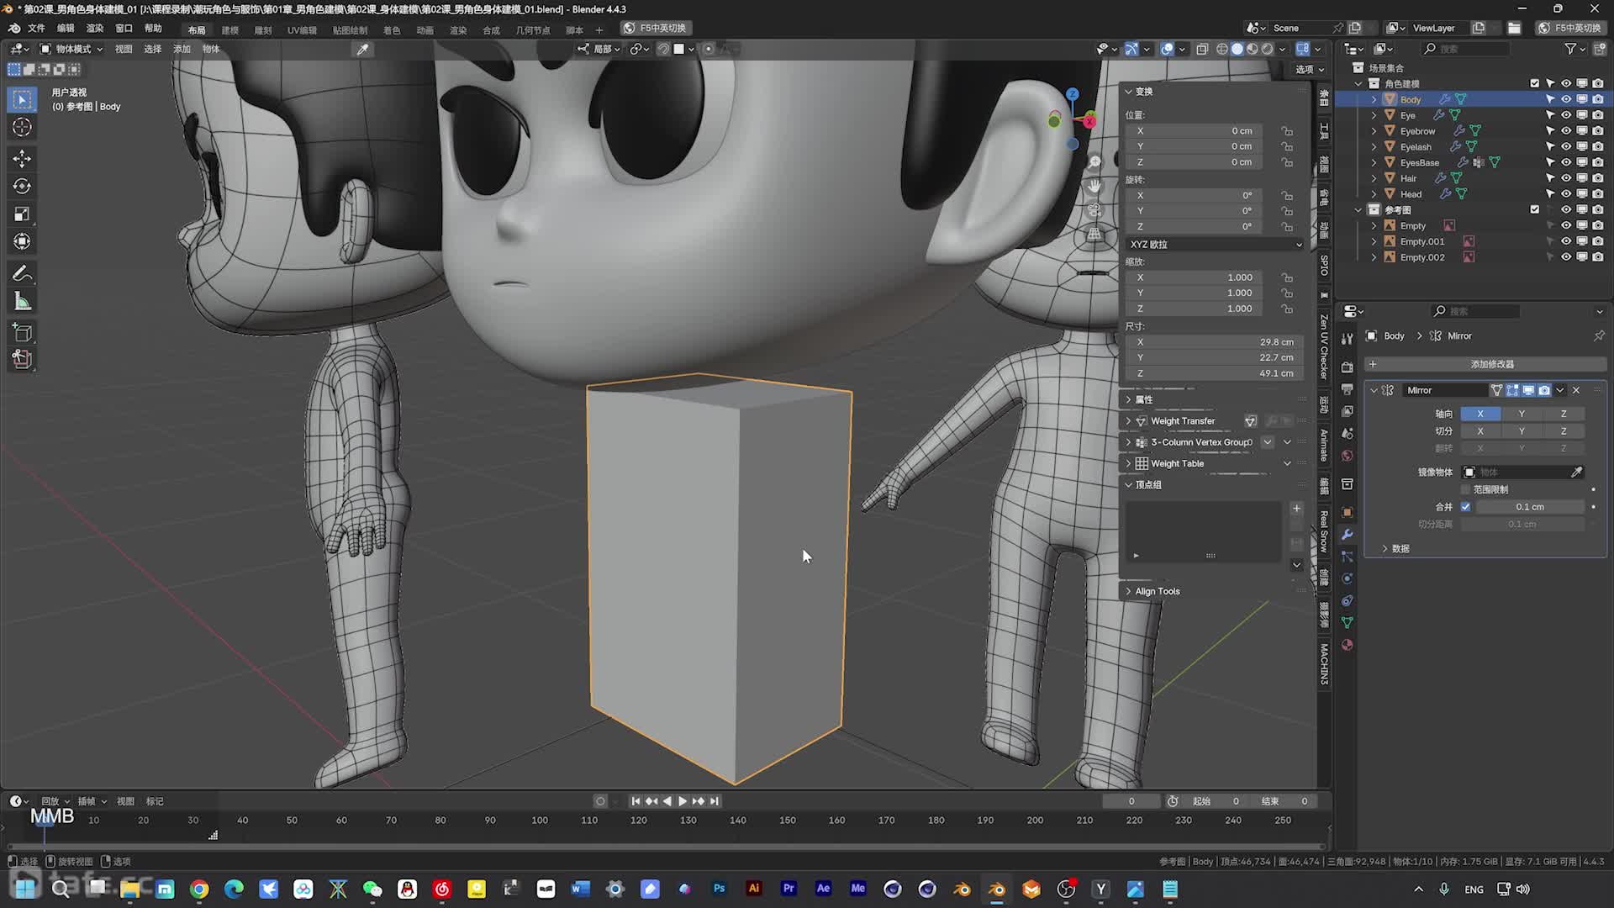Switch to material preview shading
The image size is (1614, 908).
[1253, 49]
